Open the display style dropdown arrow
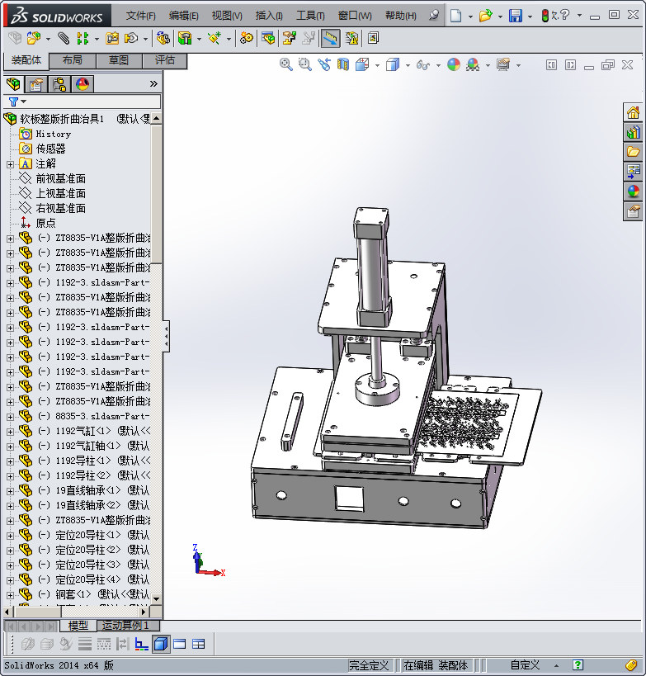 point(408,65)
